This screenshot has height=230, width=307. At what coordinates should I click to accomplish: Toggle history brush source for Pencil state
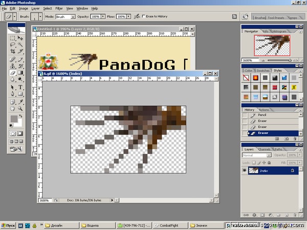(x=245, y=115)
